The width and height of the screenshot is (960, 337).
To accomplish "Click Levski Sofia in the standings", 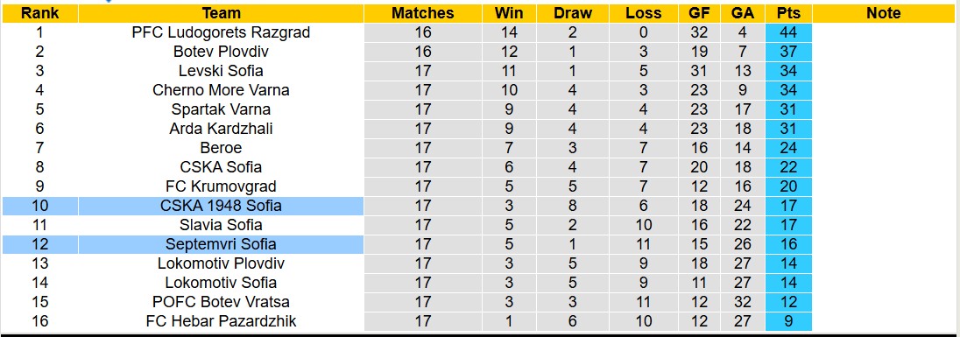I will (221, 71).
